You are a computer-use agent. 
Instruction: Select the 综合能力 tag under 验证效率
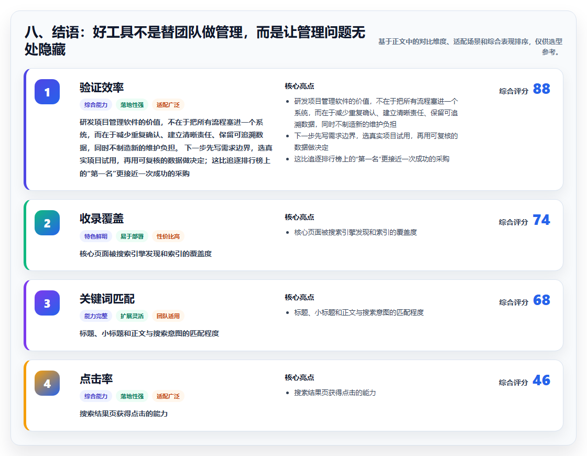click(96, 105)
